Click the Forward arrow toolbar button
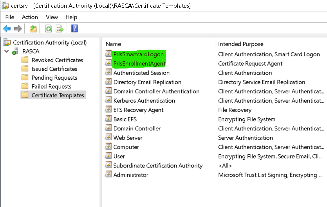Image resolution: width=327 pixels, height=207 pixels. 18,29
